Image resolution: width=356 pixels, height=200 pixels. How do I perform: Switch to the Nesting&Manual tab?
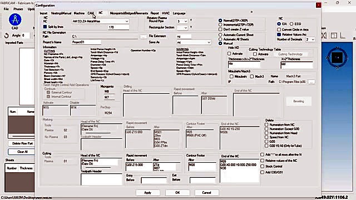[61, 13]
